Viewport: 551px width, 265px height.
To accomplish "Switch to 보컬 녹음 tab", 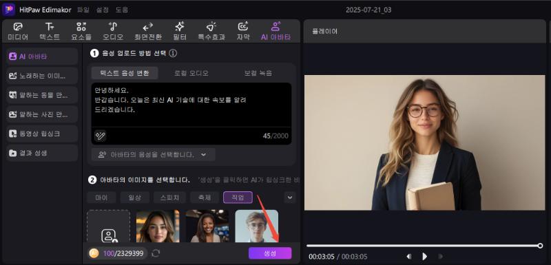I will coord(258,73).
